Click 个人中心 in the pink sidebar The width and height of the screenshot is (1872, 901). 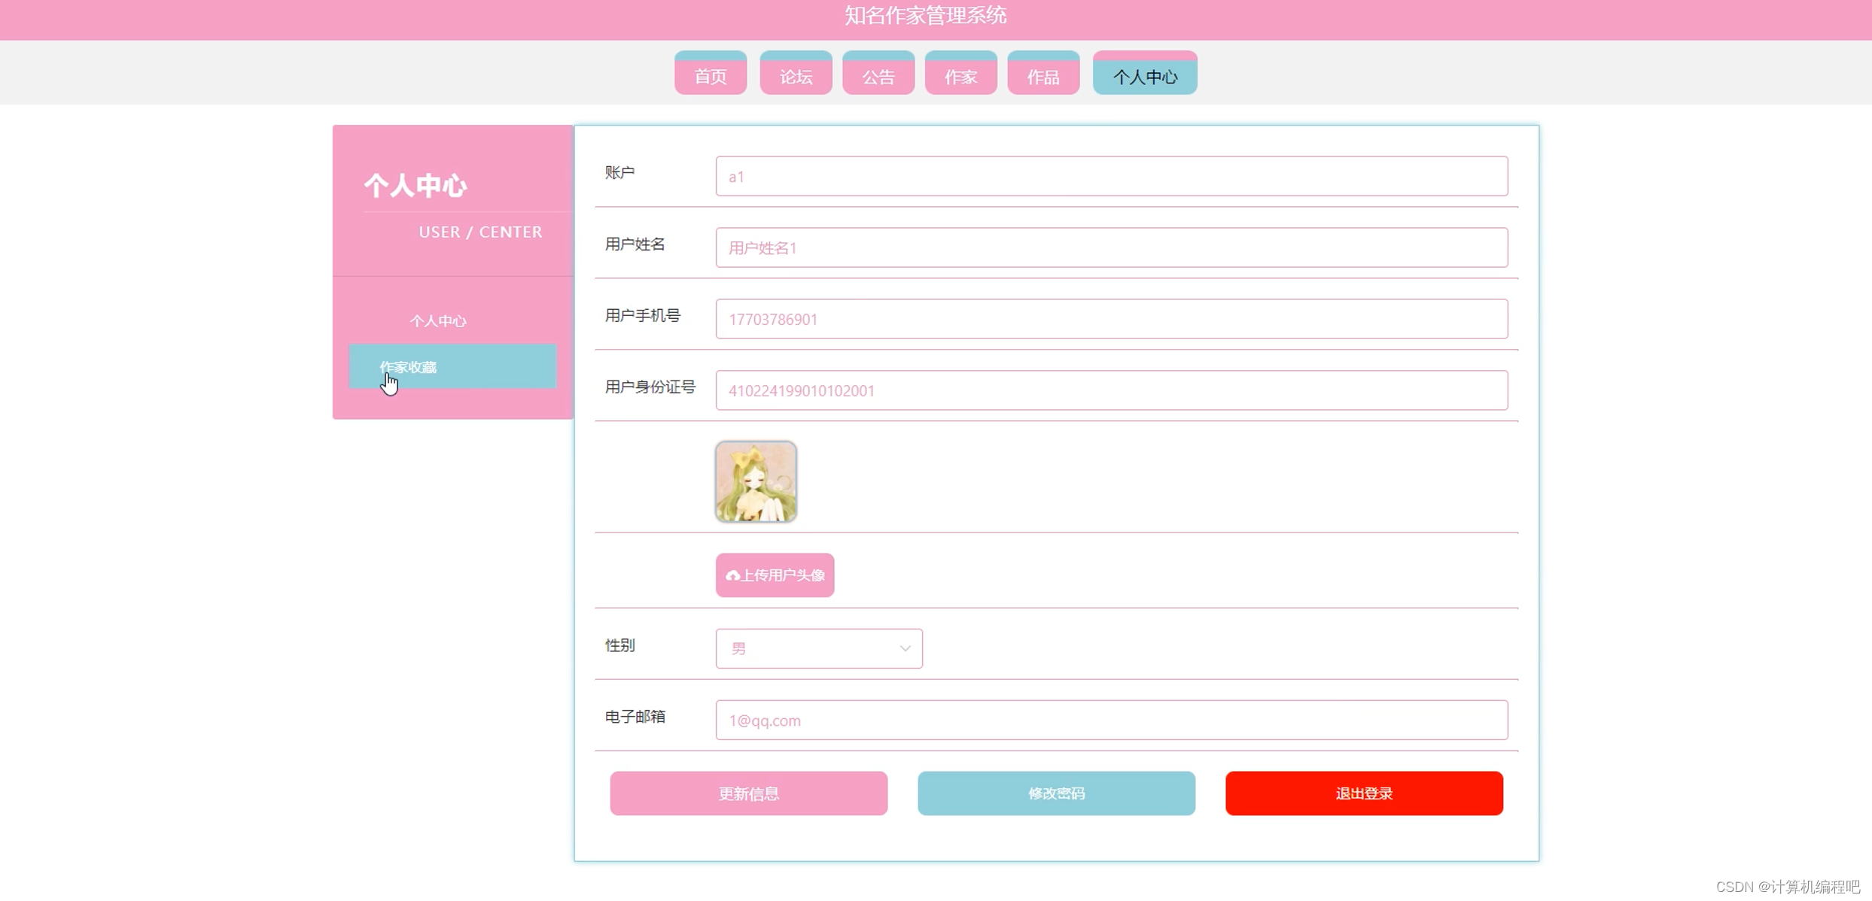[437, 321]
